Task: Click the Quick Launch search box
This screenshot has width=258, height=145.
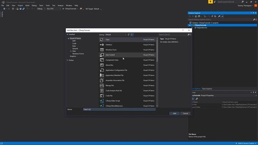Action: pos(229,2)
